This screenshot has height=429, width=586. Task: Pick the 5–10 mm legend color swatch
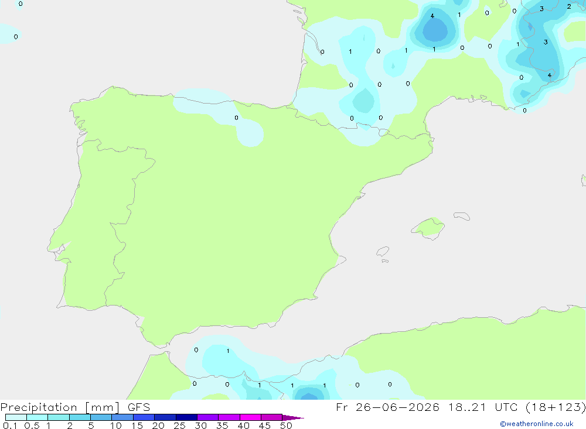coord(101,417)
